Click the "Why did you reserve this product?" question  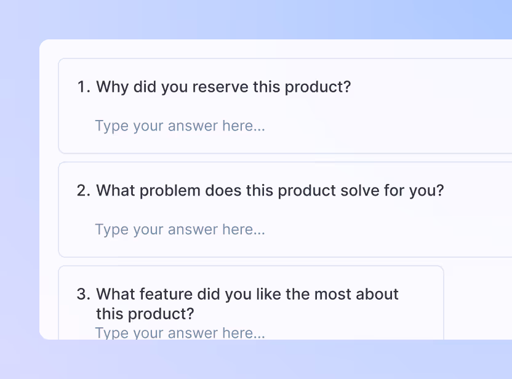pos(223,87)
